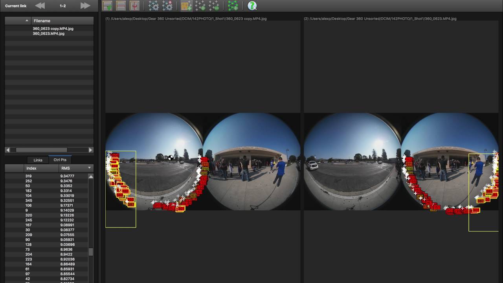Screen dimensions: 503x283
Task: Select control point row with index 204
Action: (x=46, y=254)
